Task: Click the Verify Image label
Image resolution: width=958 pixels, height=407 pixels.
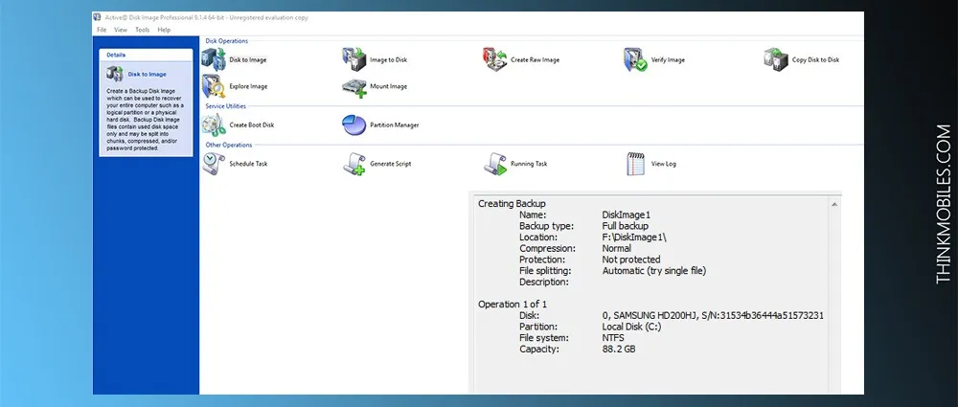Action: pos(668,60)
